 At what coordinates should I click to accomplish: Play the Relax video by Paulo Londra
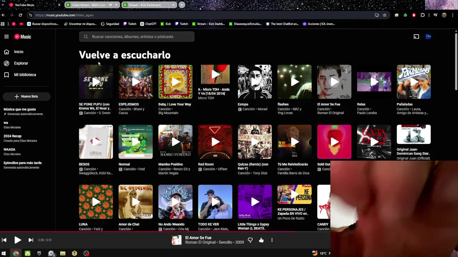374,82
